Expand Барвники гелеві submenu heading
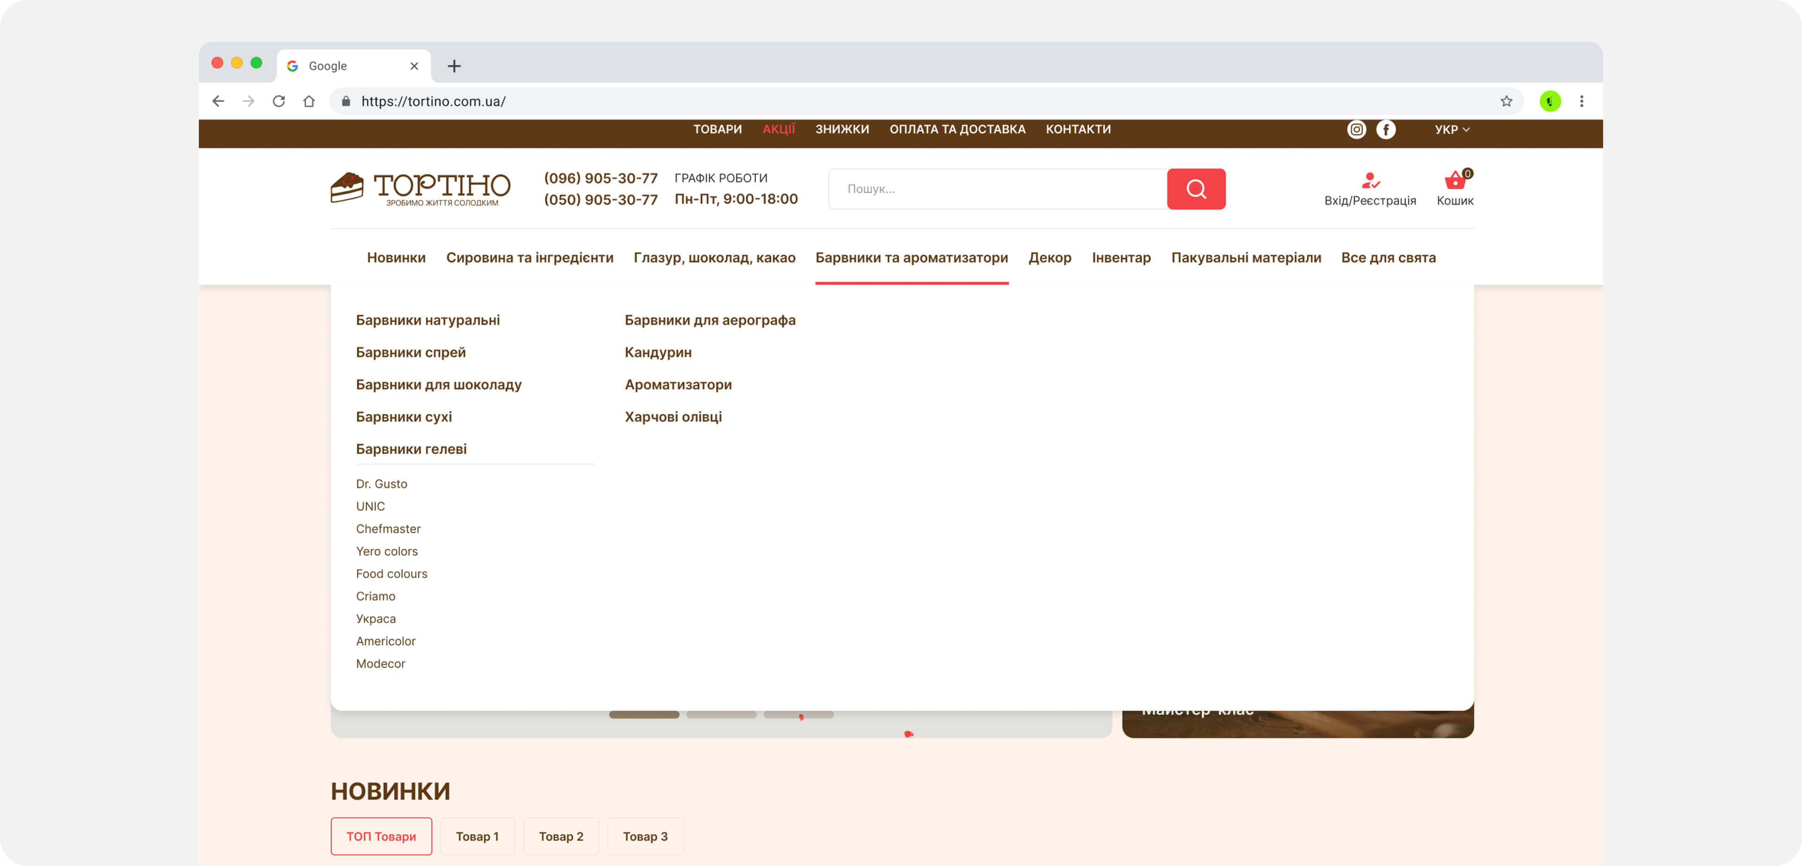Image resolution: width=1802 pixels, height=866 pixels. coord(411,449)
